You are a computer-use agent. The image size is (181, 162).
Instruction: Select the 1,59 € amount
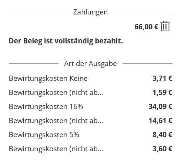[162, 92]
